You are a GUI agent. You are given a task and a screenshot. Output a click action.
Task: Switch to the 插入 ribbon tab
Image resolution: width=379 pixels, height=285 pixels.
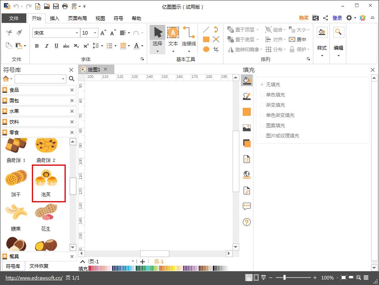[55, 18]
